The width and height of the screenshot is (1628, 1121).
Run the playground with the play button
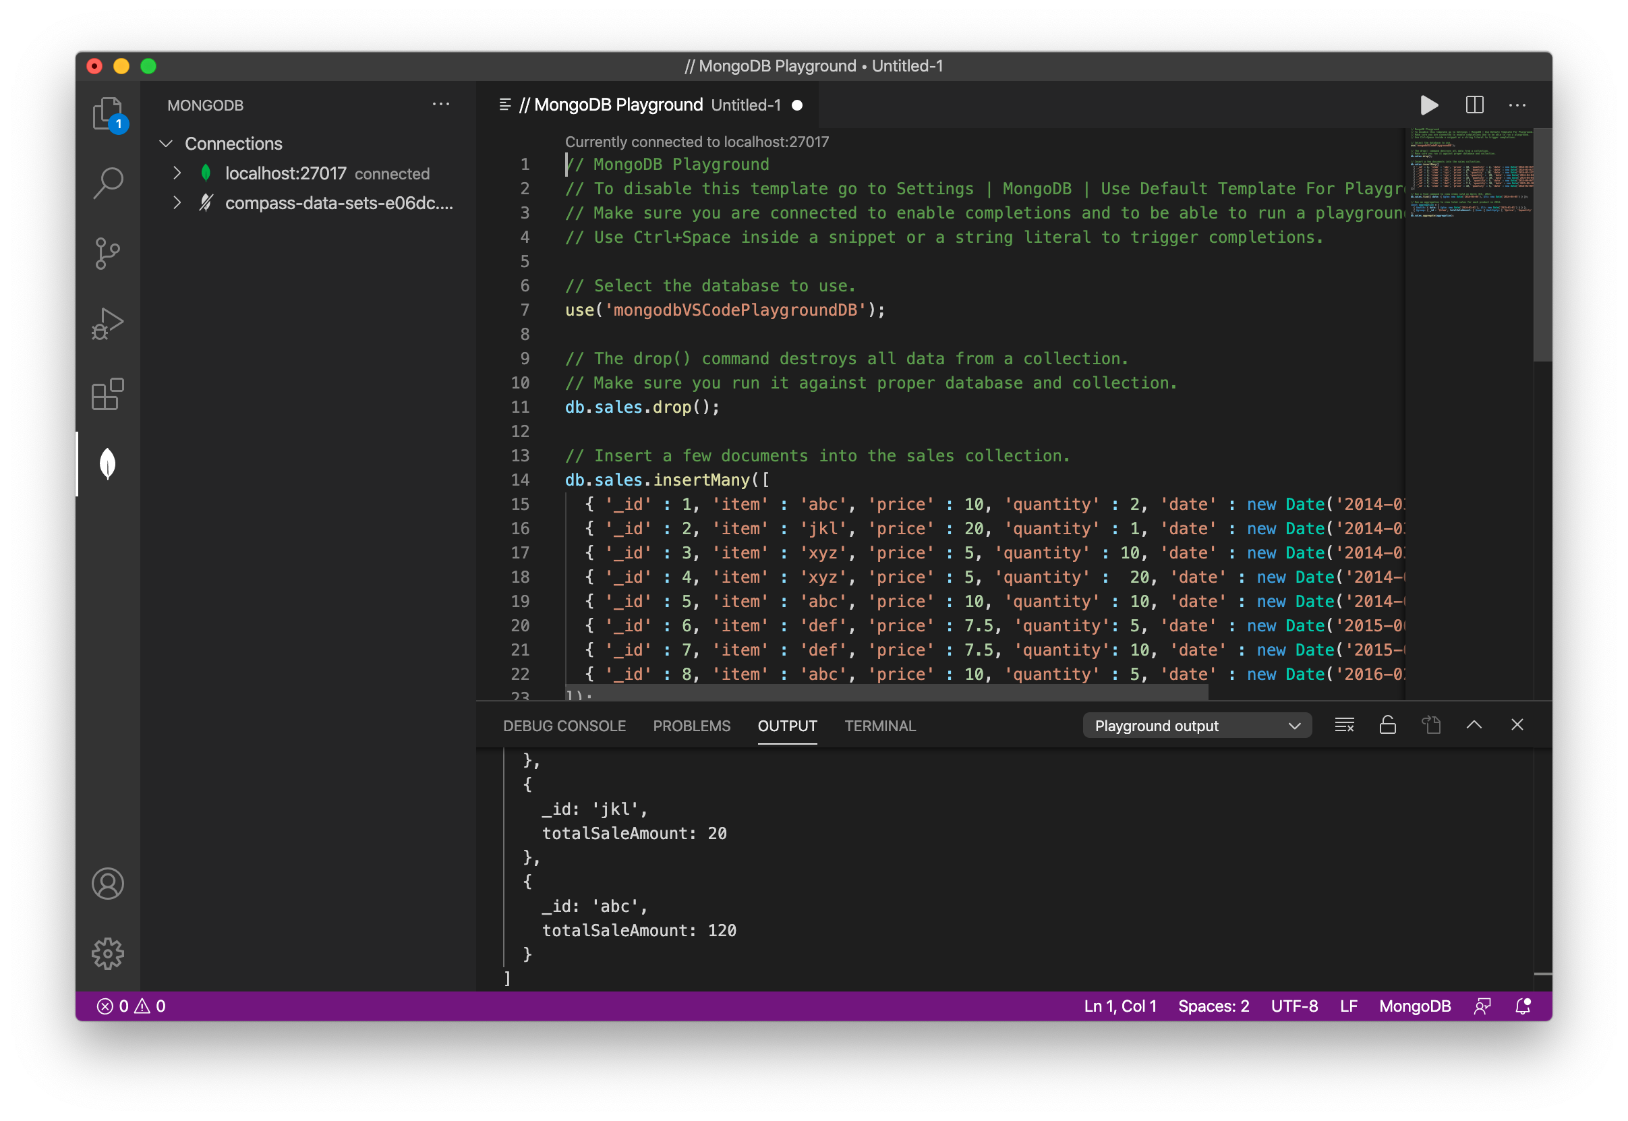click(1428, 105)
